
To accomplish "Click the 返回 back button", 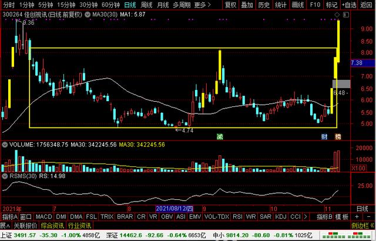I will (368, 5).
